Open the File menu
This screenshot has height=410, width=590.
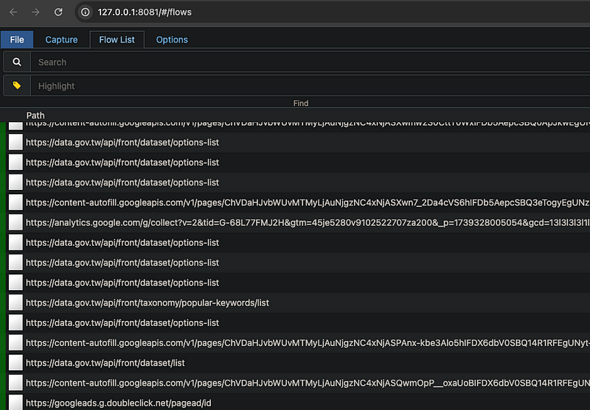pos(17,40)
